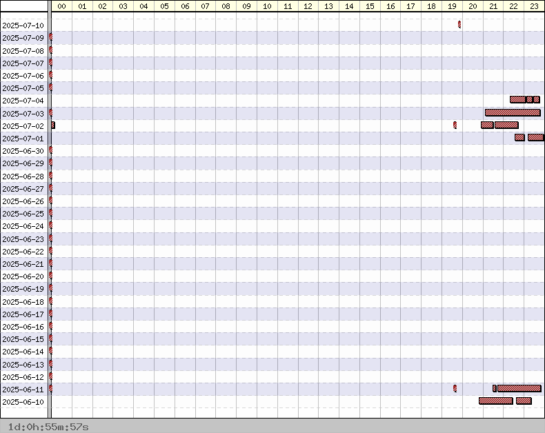Click the small 19h marker on 2025-07-10

click(x=459, y=24)
